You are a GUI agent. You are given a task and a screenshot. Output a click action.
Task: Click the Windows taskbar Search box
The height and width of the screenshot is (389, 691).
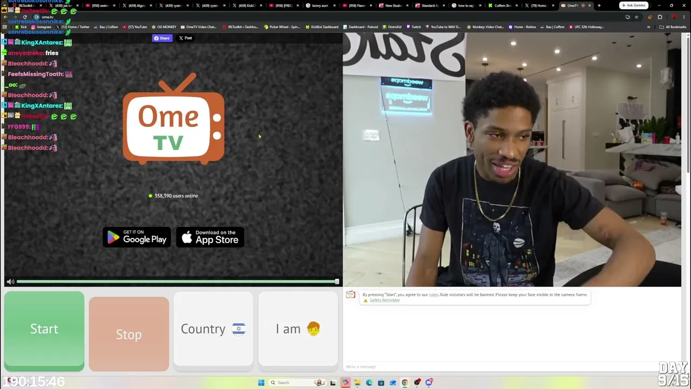[x=296, y=383]
